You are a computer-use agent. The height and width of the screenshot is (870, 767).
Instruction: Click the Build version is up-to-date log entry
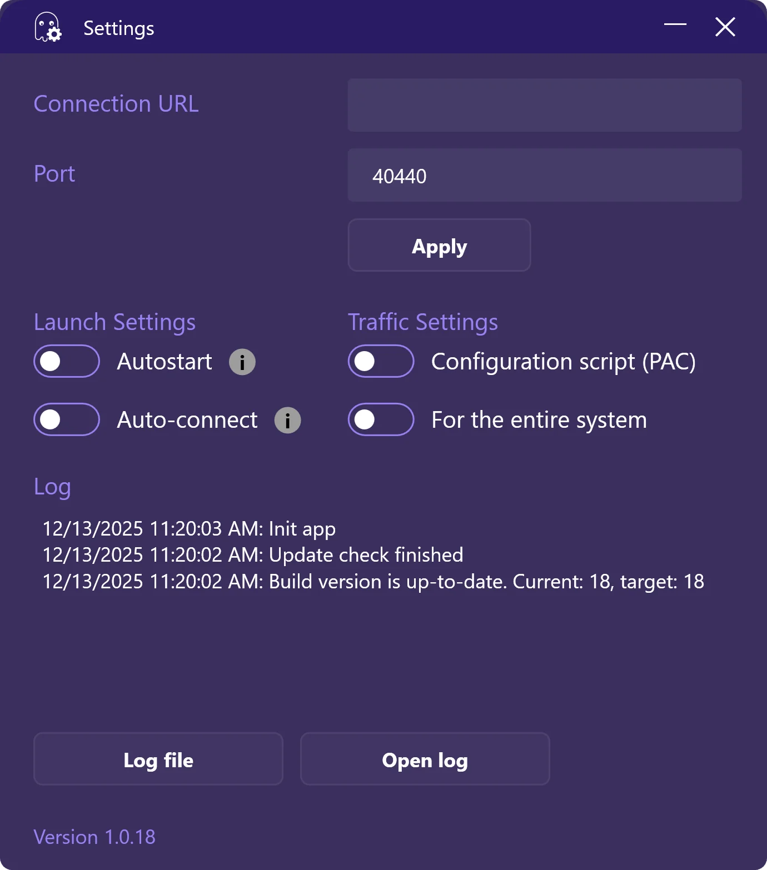coord(373,582)
